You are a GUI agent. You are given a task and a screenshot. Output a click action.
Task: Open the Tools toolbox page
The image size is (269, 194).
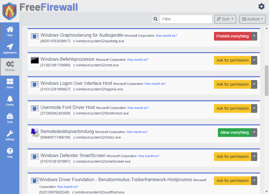pyautogui.click(x=10, y=118)
